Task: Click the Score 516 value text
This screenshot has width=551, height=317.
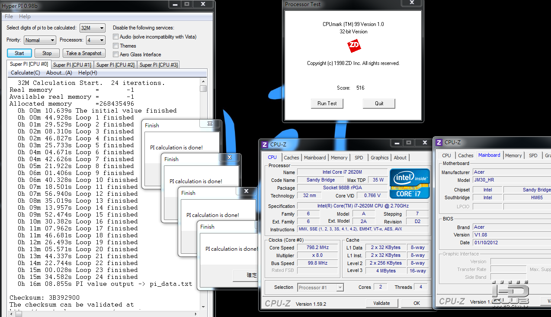Action: click(360, 88)
